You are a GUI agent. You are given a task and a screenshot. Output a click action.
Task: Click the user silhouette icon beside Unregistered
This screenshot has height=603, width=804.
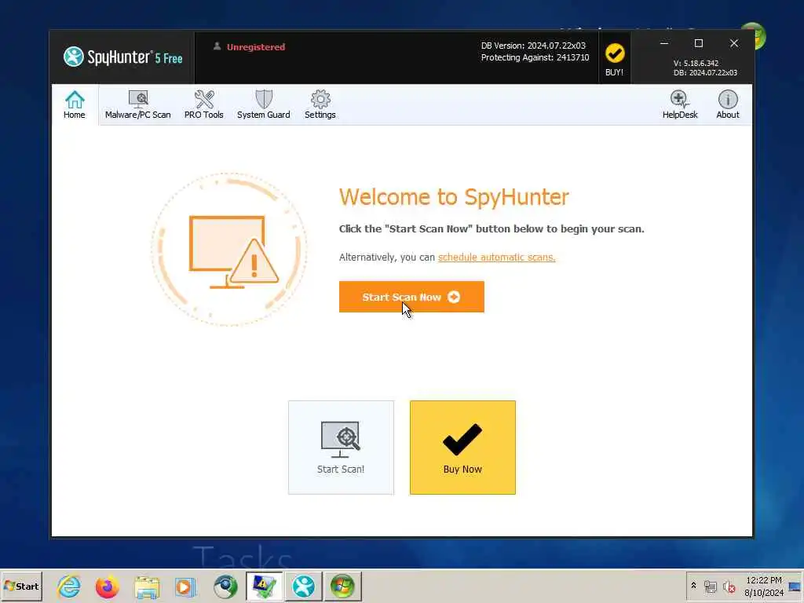click(217, 46)
